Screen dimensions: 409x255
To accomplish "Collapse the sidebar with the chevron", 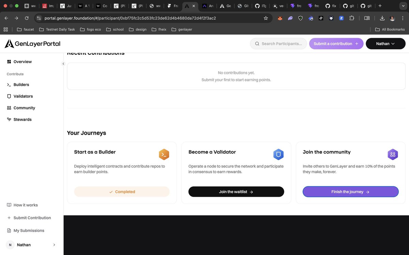I will coord(63,64).
